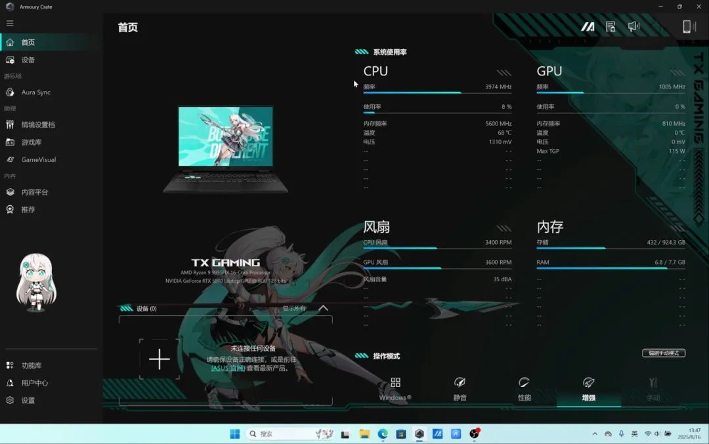Open OBS Studio from the taskbar
The width and height of the screenshot is (709, 444).
(x=474, y=434)
